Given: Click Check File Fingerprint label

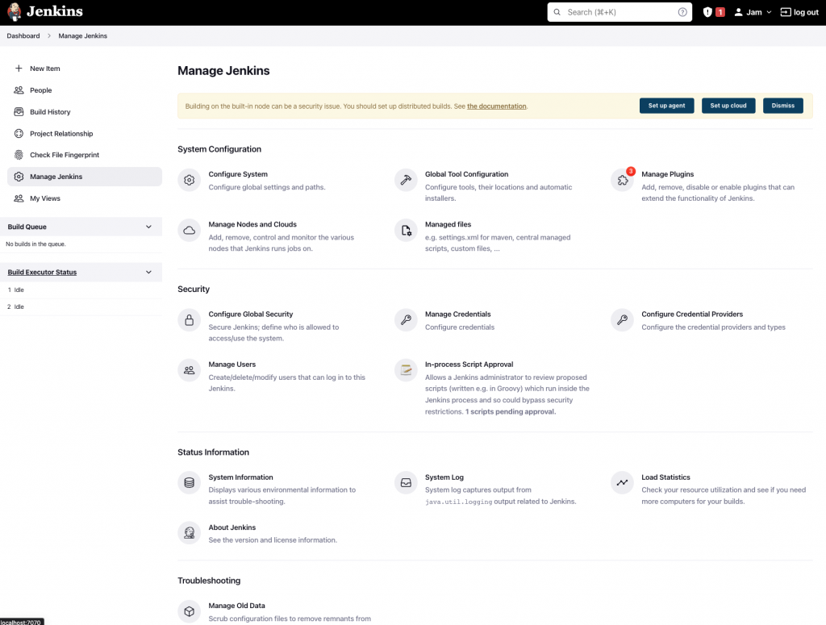Looking at the screenshot, I should click(x=65, y=155).
